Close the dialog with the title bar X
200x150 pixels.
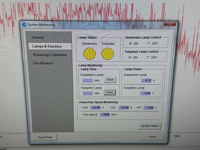pos(170,24)
